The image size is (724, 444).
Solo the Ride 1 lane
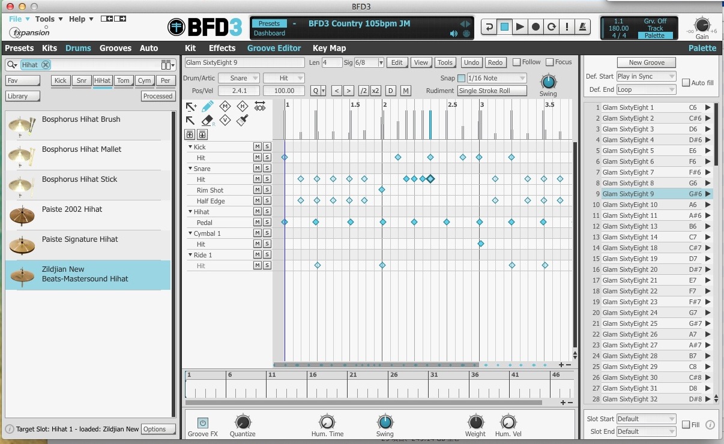click(267, 254)
